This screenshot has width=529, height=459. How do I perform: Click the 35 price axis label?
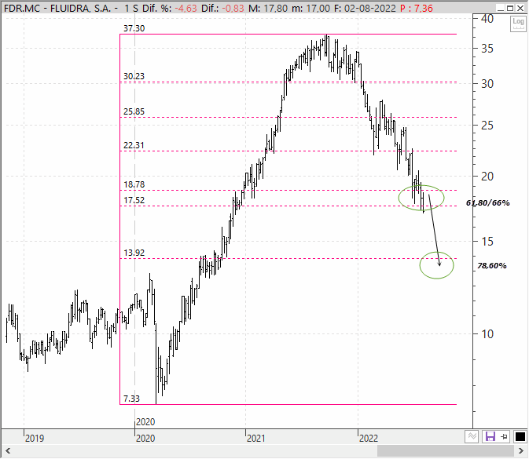(487, 49)
